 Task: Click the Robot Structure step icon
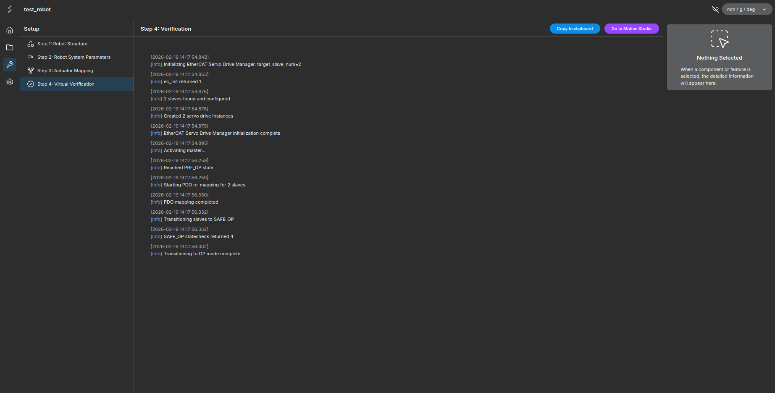coord(31,44)
